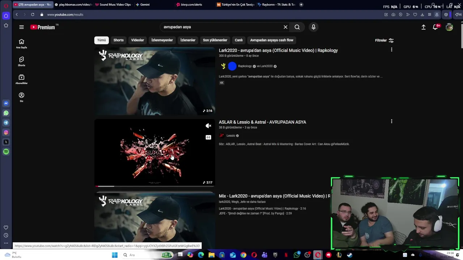Open WhatsApp in the Opera sidebar
463x260 pixels.
point(6,113)
